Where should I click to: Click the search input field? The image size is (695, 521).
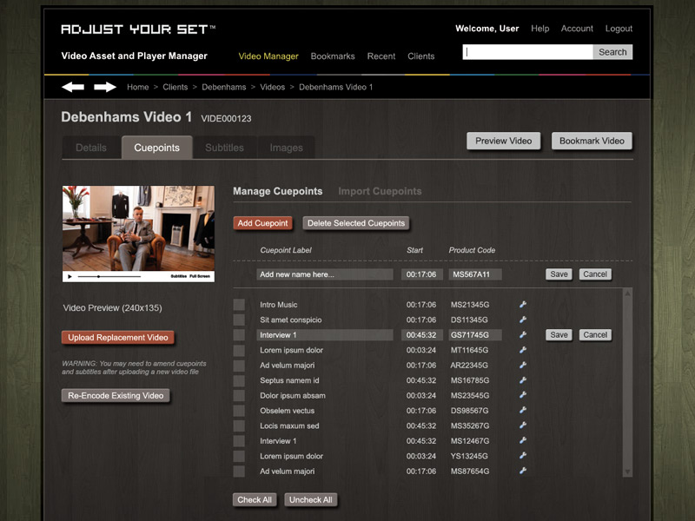pyautogui.click(x=527, y=52)
